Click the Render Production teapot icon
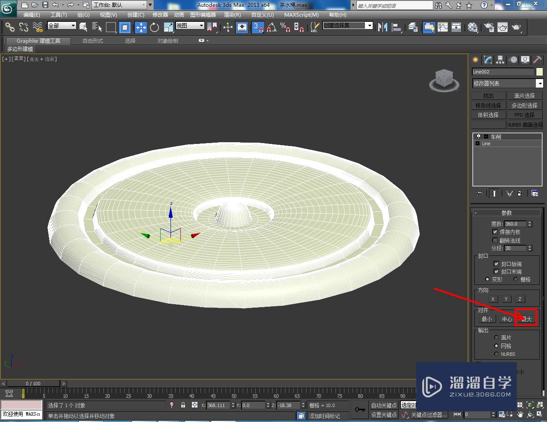This screenshot has width=547, height=422. click(x=517, y=27)
